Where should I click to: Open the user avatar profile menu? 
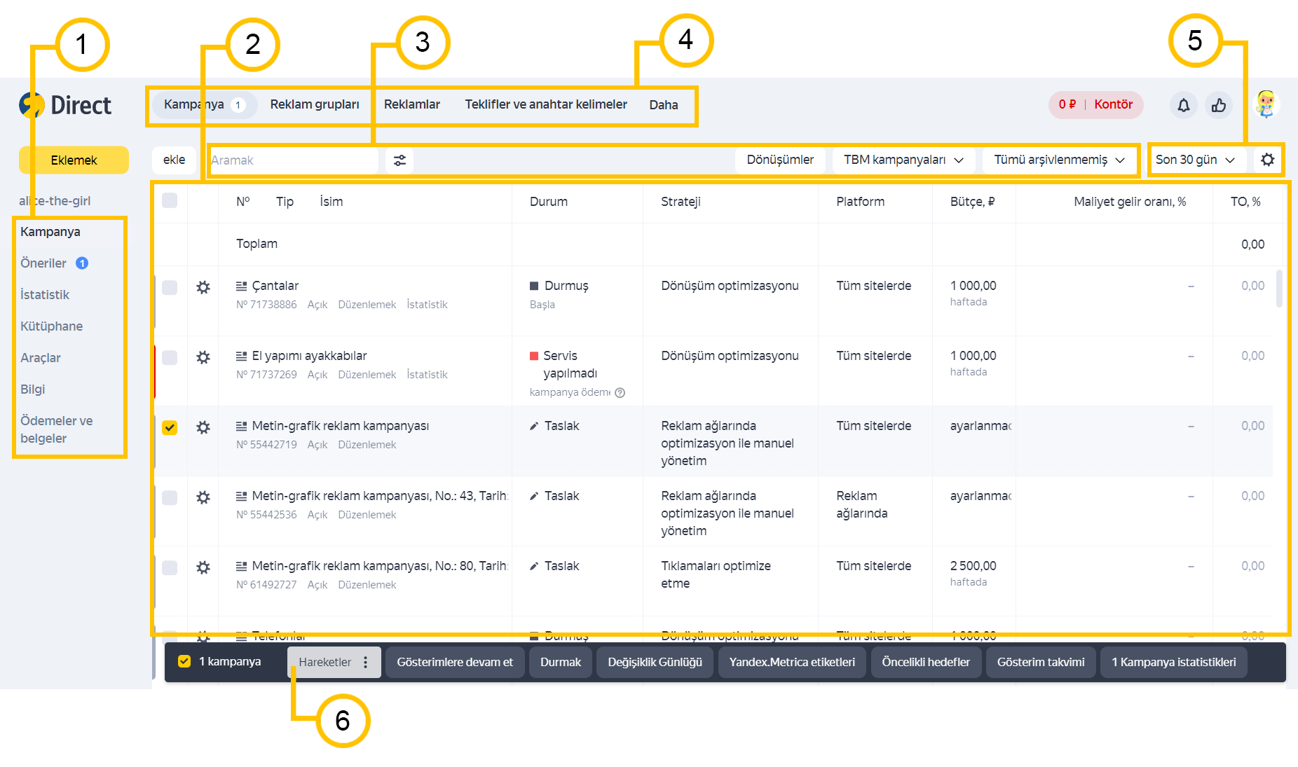click(1266, 104)
